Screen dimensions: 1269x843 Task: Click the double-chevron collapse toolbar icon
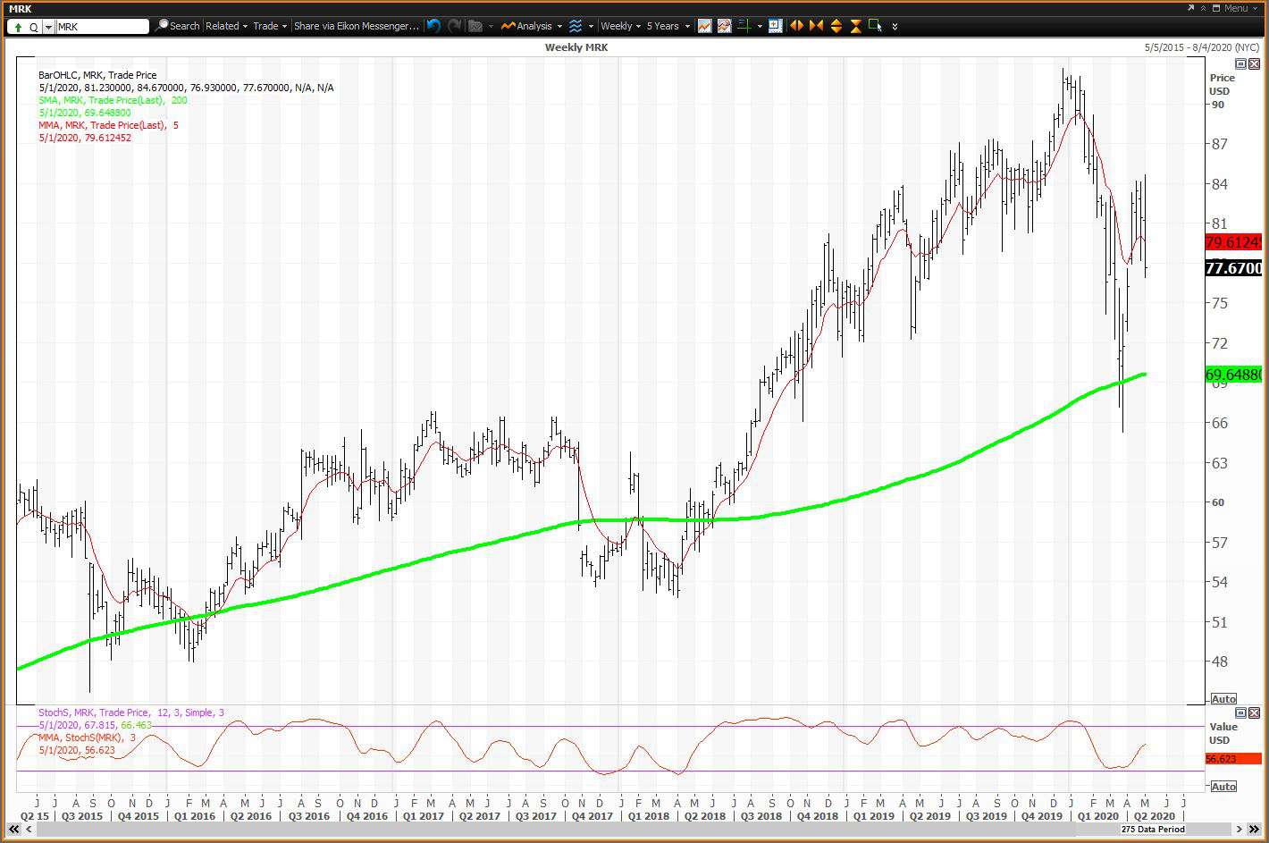click(1203, 8)
